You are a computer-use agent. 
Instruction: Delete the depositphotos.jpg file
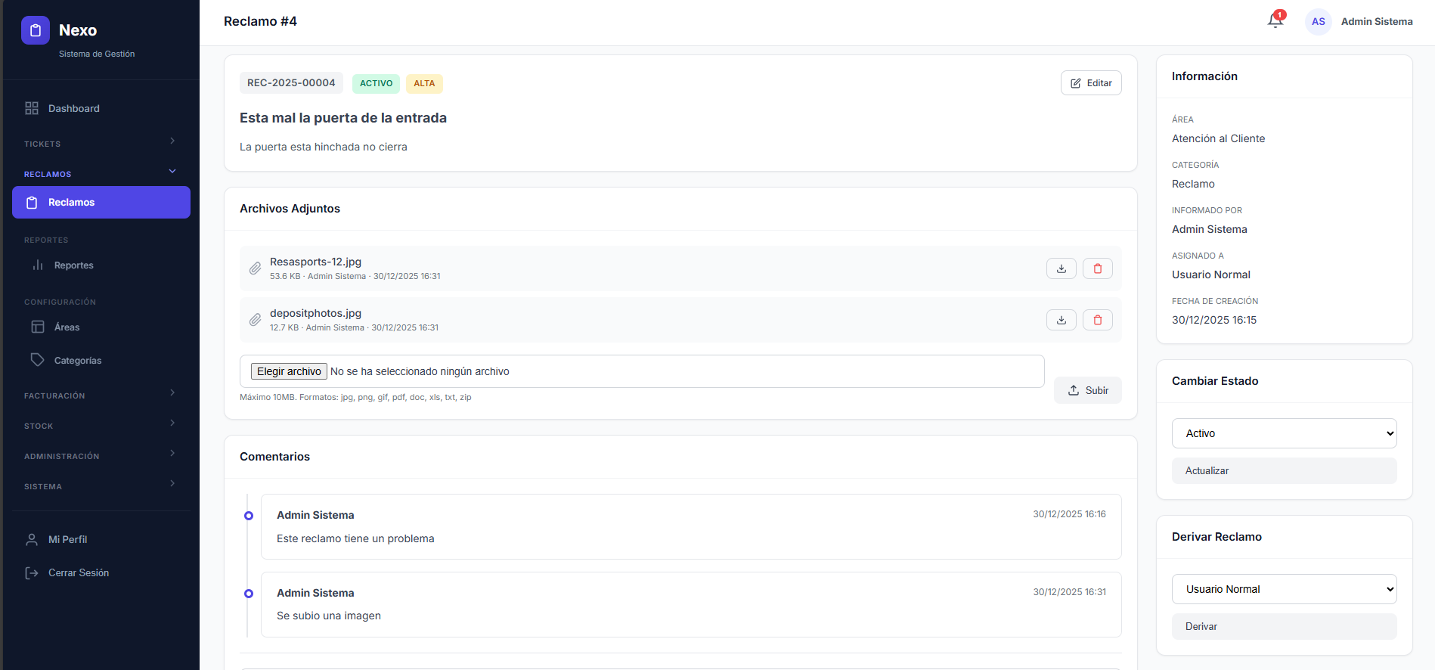[x=1097, y=320]
